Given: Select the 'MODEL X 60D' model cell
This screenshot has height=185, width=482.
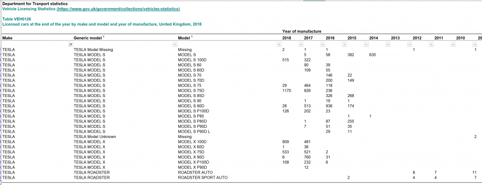Looking at the screenshot, I should (191, 147).
